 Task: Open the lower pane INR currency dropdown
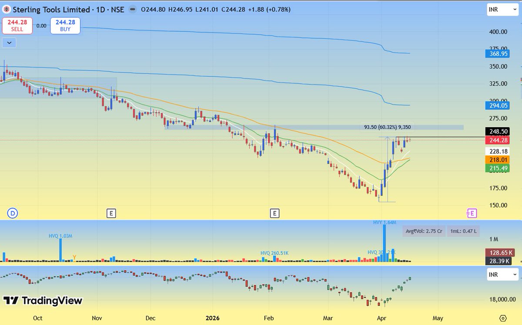(x=502, y=275)
